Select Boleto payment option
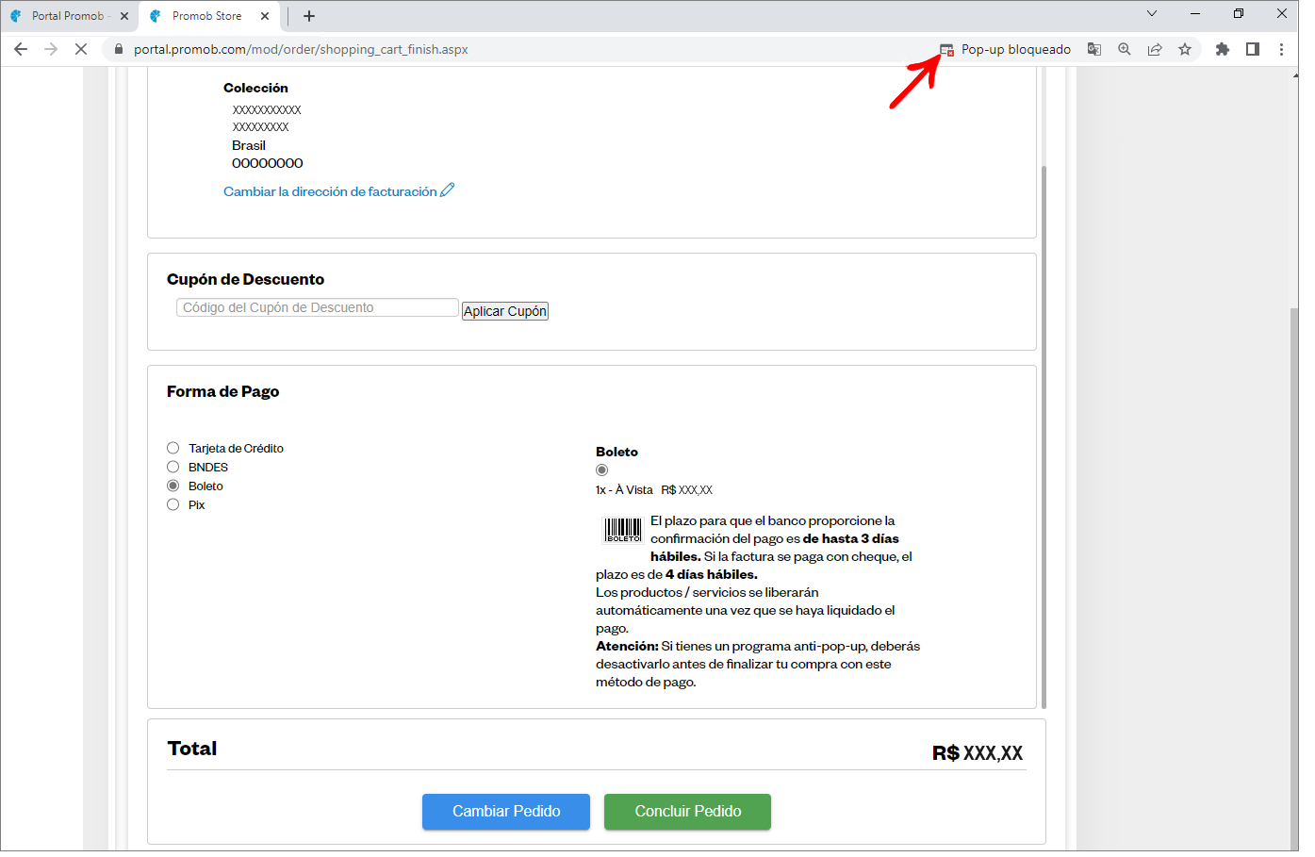The height and width of the screenshot is (857, 1315). click(173, 486)
